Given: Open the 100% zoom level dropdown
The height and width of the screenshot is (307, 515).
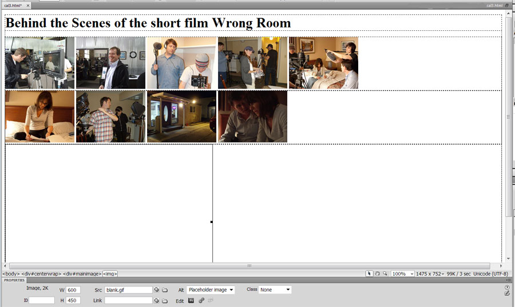Looking at the screenshot, I should point(403,274).
